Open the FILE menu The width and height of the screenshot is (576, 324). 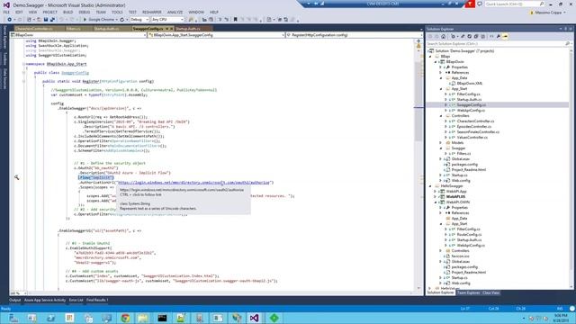point(6,12)
